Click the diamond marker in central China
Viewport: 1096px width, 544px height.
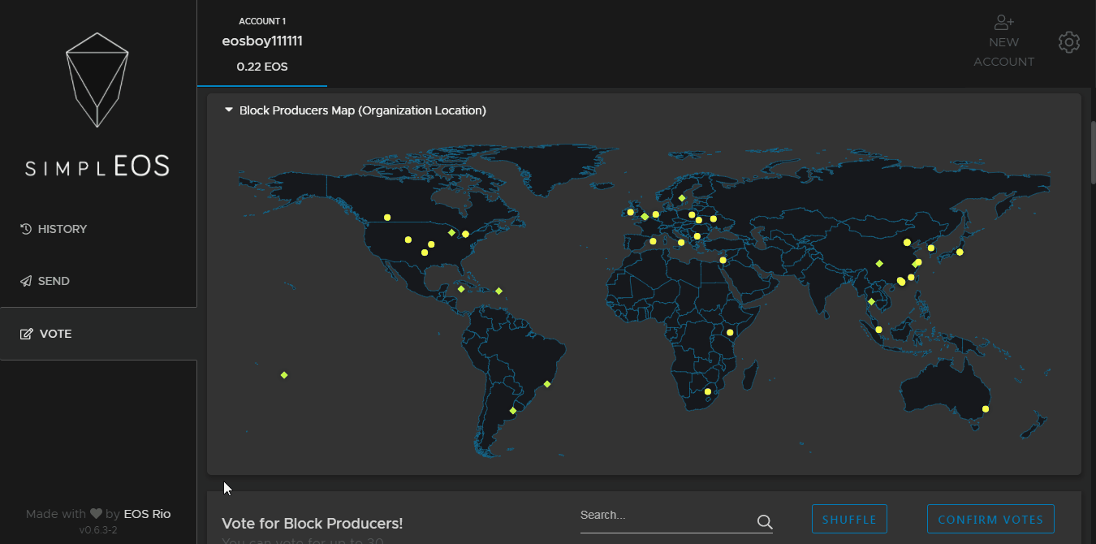coord(879,263)
